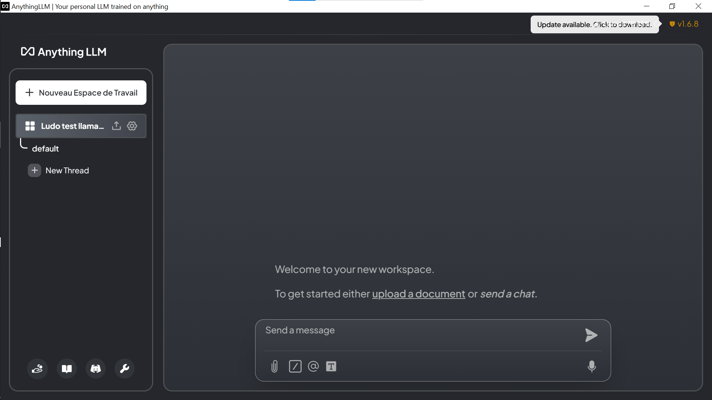This screenshot has width=712, height=400.
Task: Expand the default thread item
Action: click(x=45, y=149)
